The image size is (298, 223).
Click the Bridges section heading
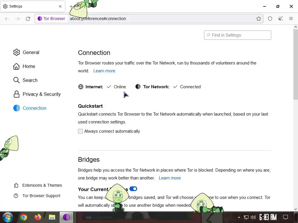point(89,160)
